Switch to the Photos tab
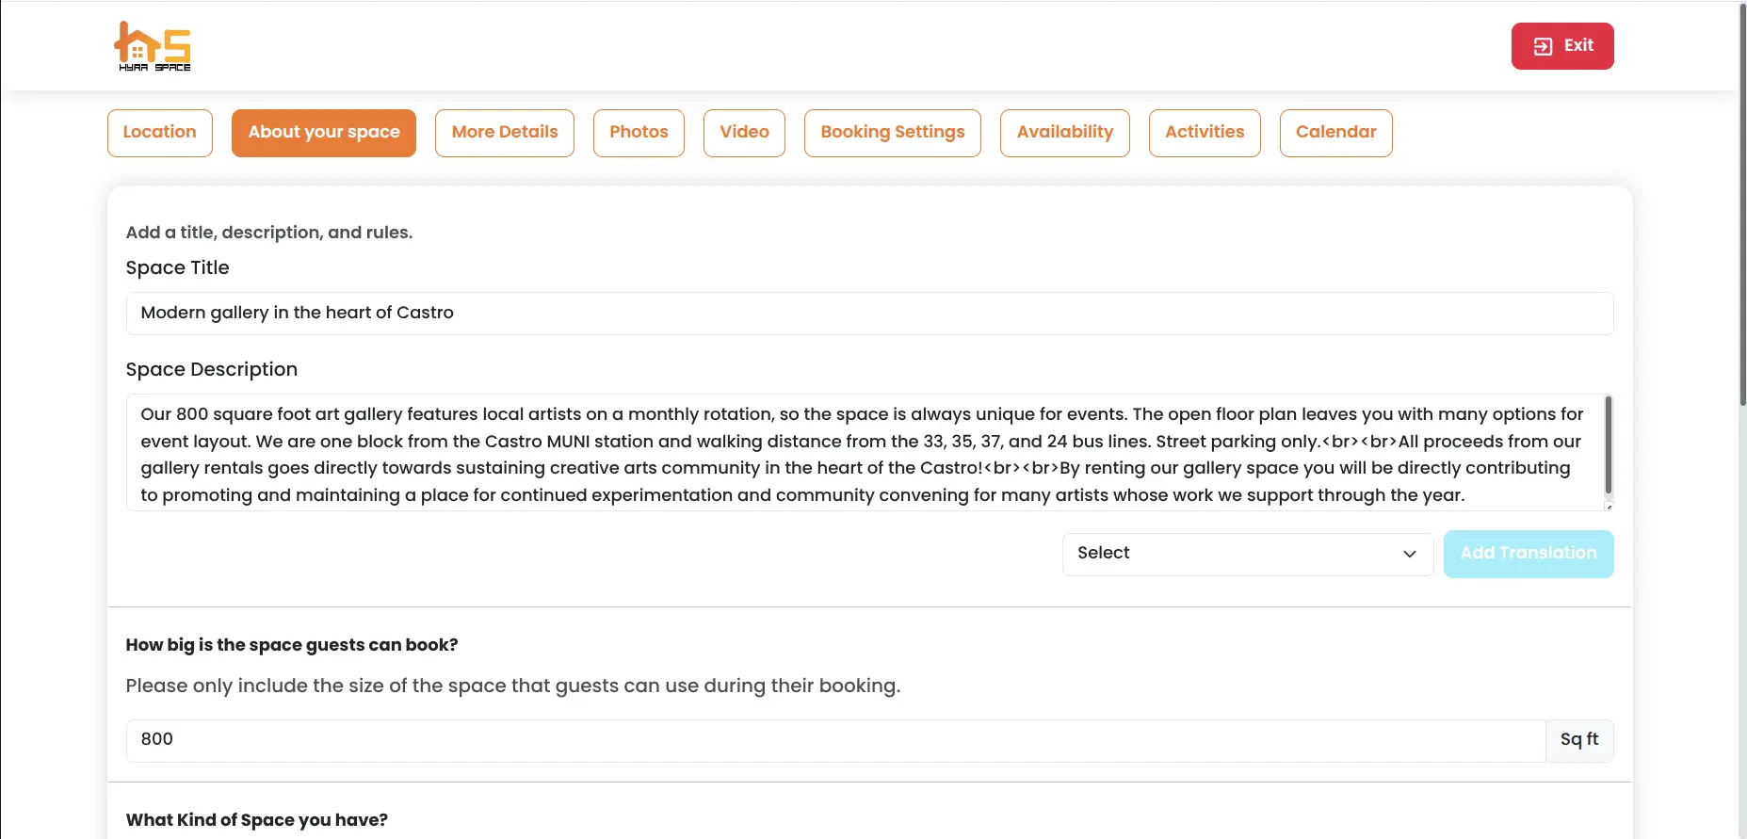 [639, 132]
